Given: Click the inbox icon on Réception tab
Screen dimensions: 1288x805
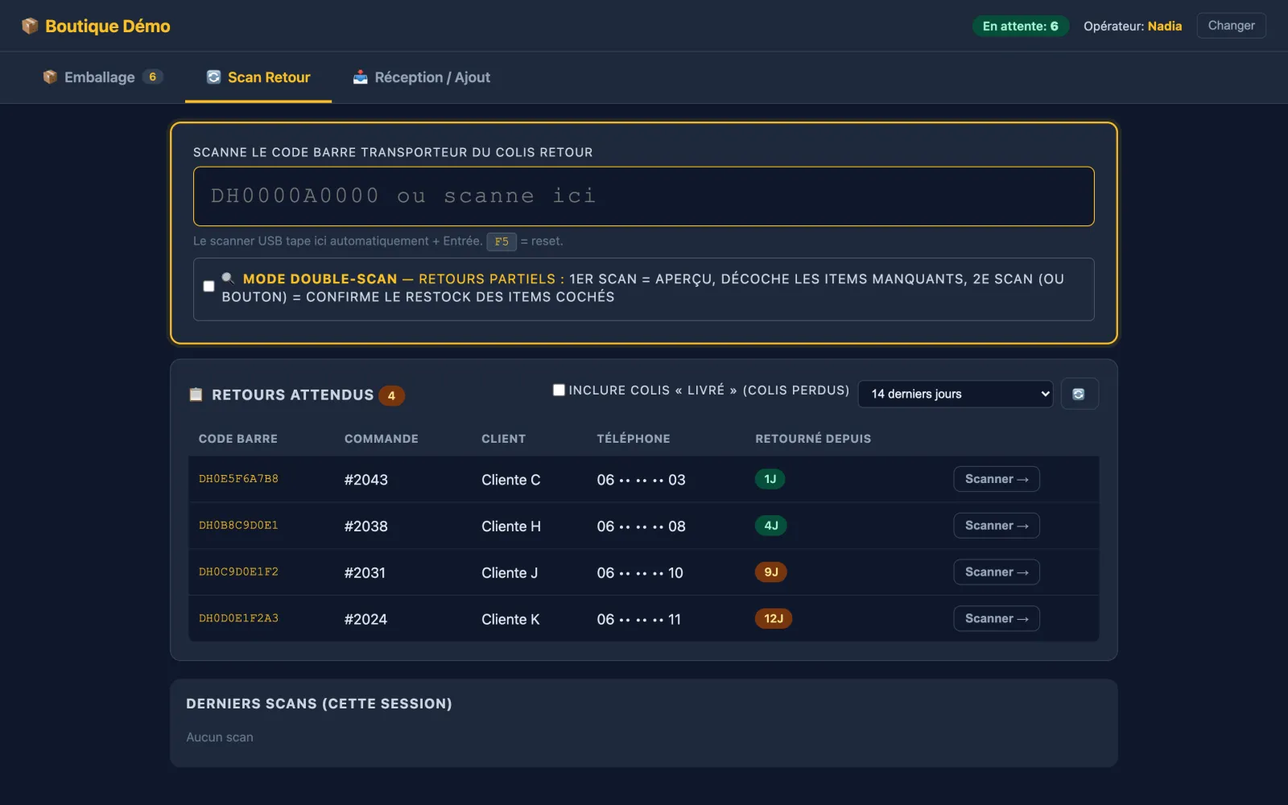Looking at the screenshot, I should [x=360, y=76].
